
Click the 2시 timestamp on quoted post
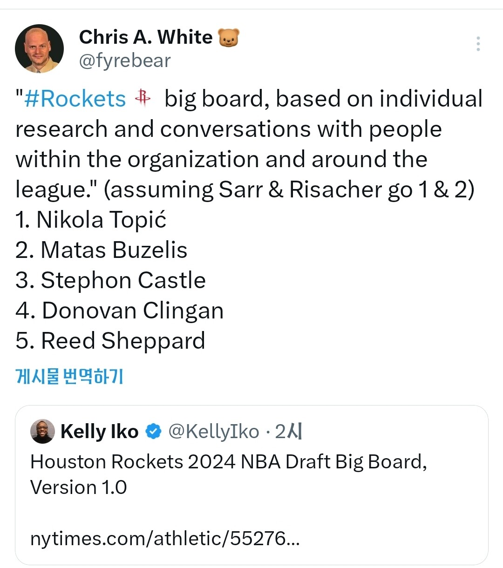(289, 432)
